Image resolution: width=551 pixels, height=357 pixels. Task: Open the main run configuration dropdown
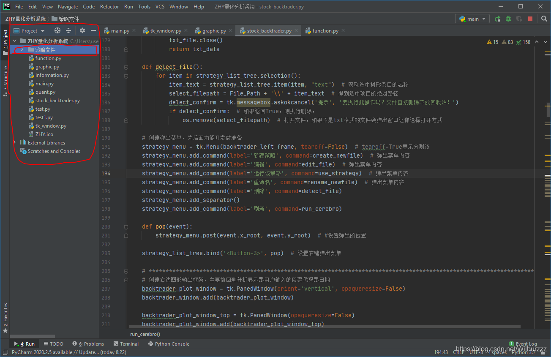472,19
